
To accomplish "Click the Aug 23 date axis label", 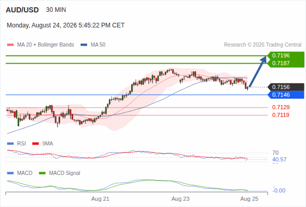I will [x=180, y=199].
